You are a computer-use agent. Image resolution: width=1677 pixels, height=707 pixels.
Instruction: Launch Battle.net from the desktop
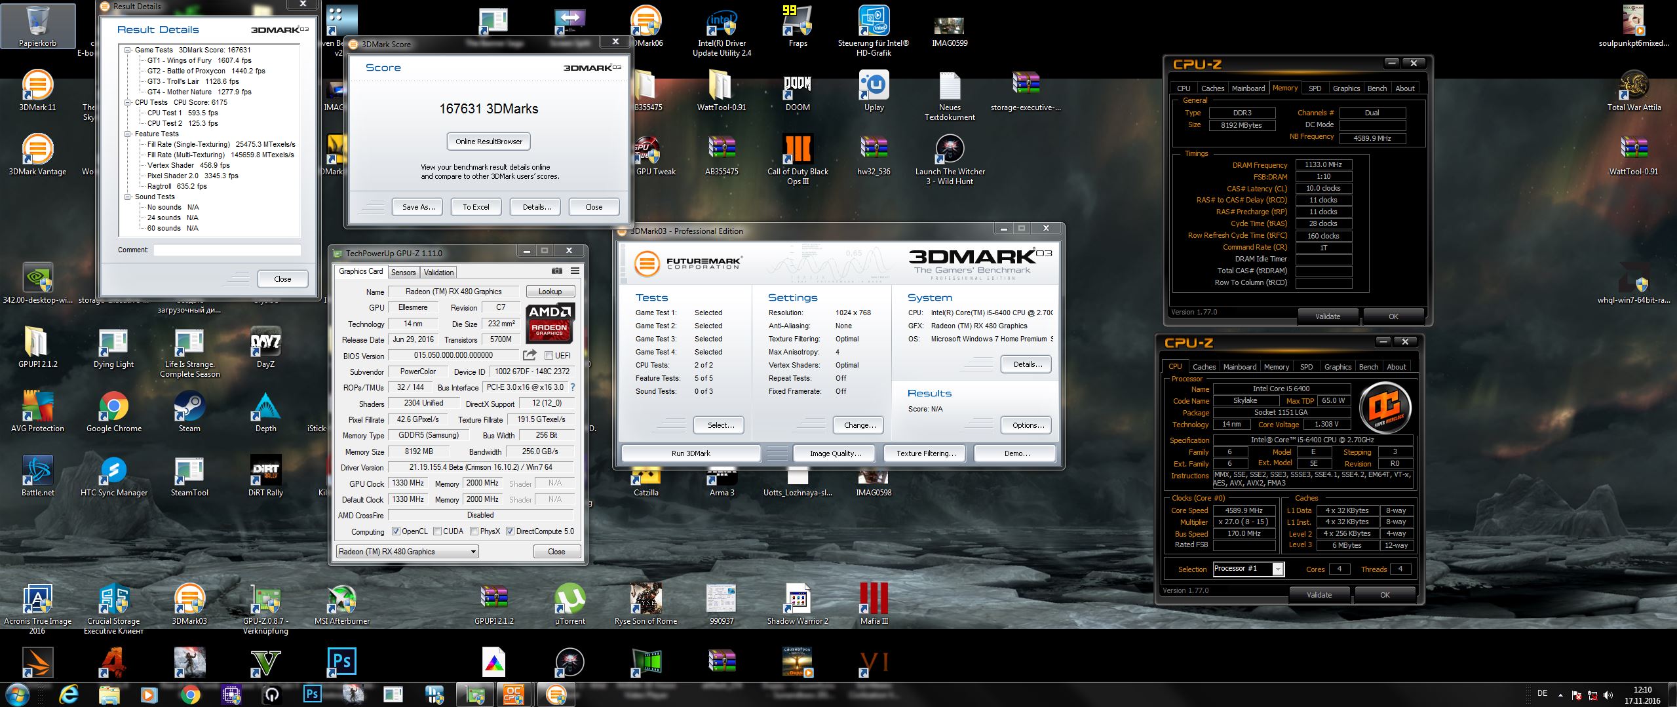(x=37, y=476)
